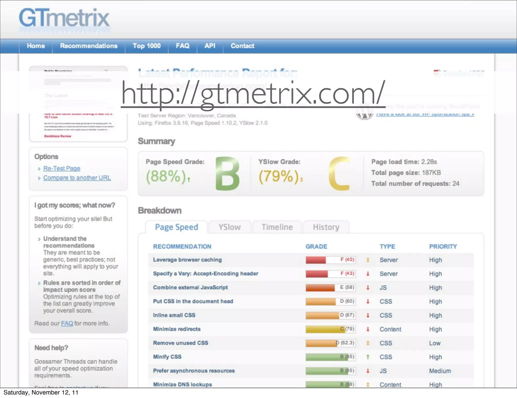Expand Minify CSS recommendation
Screen dimensions: 517x398
point(167,357)
